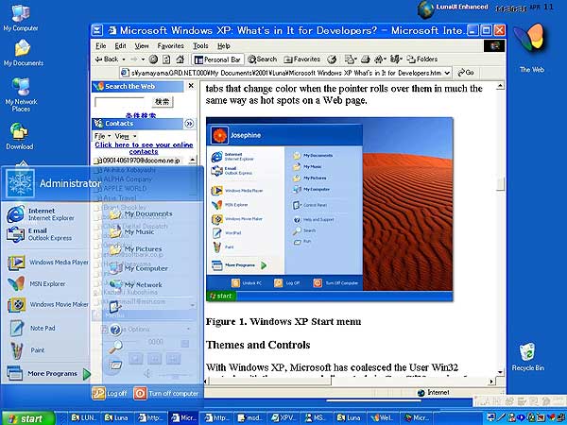Click the Print icon in the toolbar
Image resolution: width=567 pixels, height=425 pixels.
pos(366,59)
